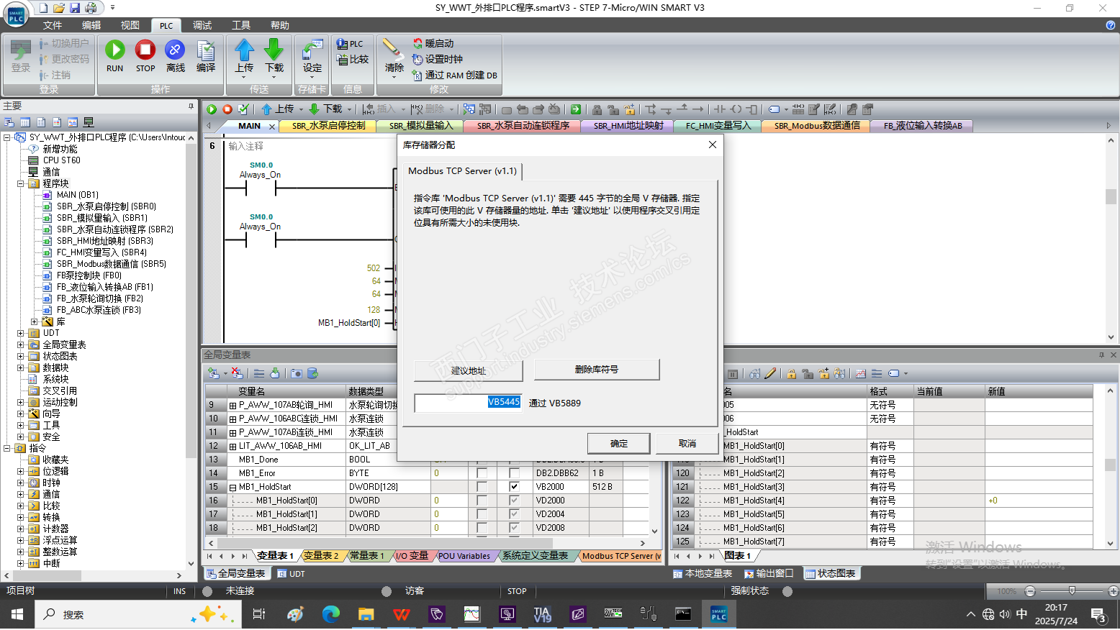Expand the P_AWW_107AB轮询_HMI variable row
This screenshot has width=1120, height=630.
(233, 406)
